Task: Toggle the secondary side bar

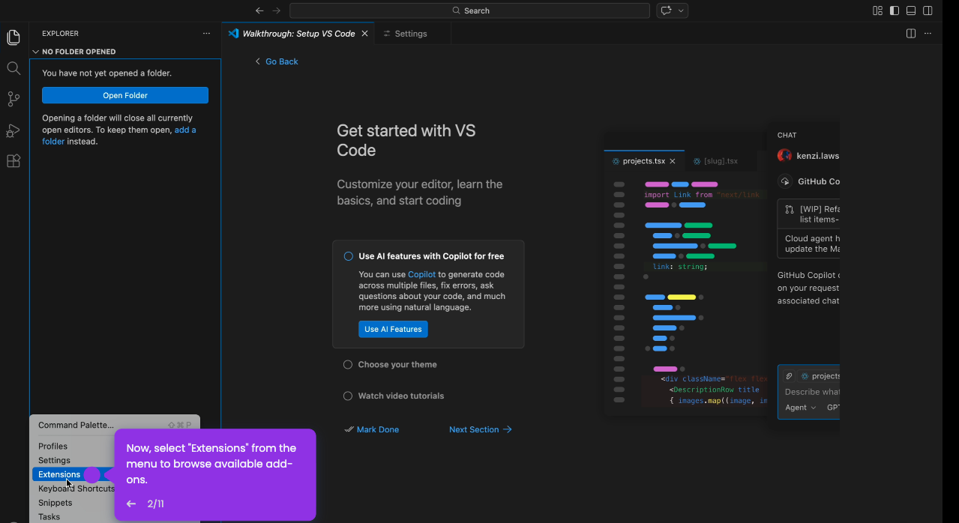Action: pos(928,10)
